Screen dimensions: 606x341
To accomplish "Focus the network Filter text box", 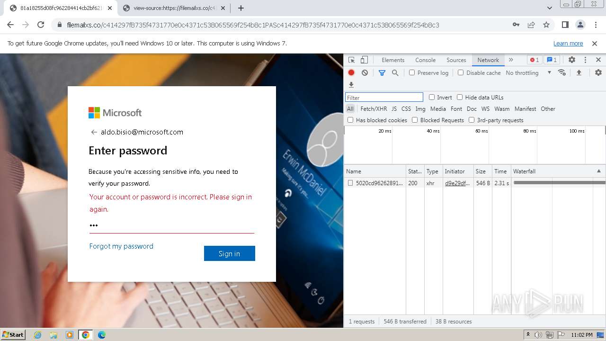I will click(x=384, y=98).
